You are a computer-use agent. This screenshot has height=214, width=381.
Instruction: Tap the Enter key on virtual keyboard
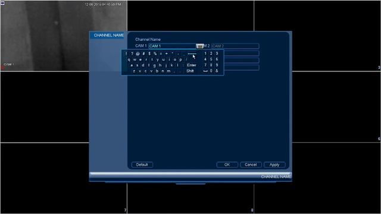192,65
